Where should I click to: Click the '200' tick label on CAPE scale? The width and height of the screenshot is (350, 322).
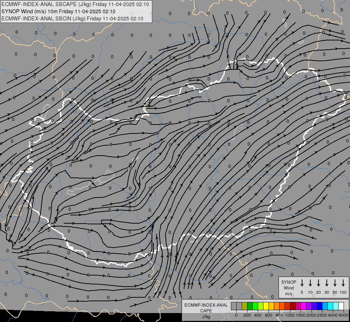[247, 315]
